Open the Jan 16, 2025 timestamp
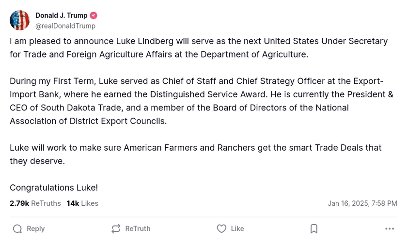The height and width of the screenshot is (246, 407). click(362, 203)
